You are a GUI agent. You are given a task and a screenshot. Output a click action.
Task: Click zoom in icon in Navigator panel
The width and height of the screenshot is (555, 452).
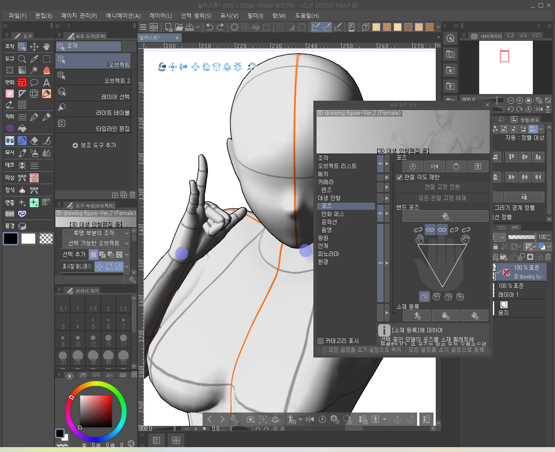520,100
